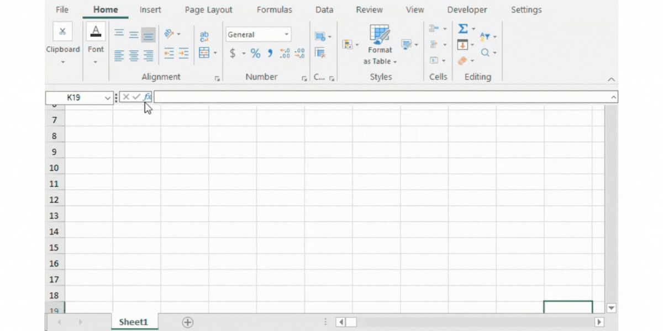Open the Name Box dropdown arrow
This screenshot has height=331, width=663.
click(108, 98)
